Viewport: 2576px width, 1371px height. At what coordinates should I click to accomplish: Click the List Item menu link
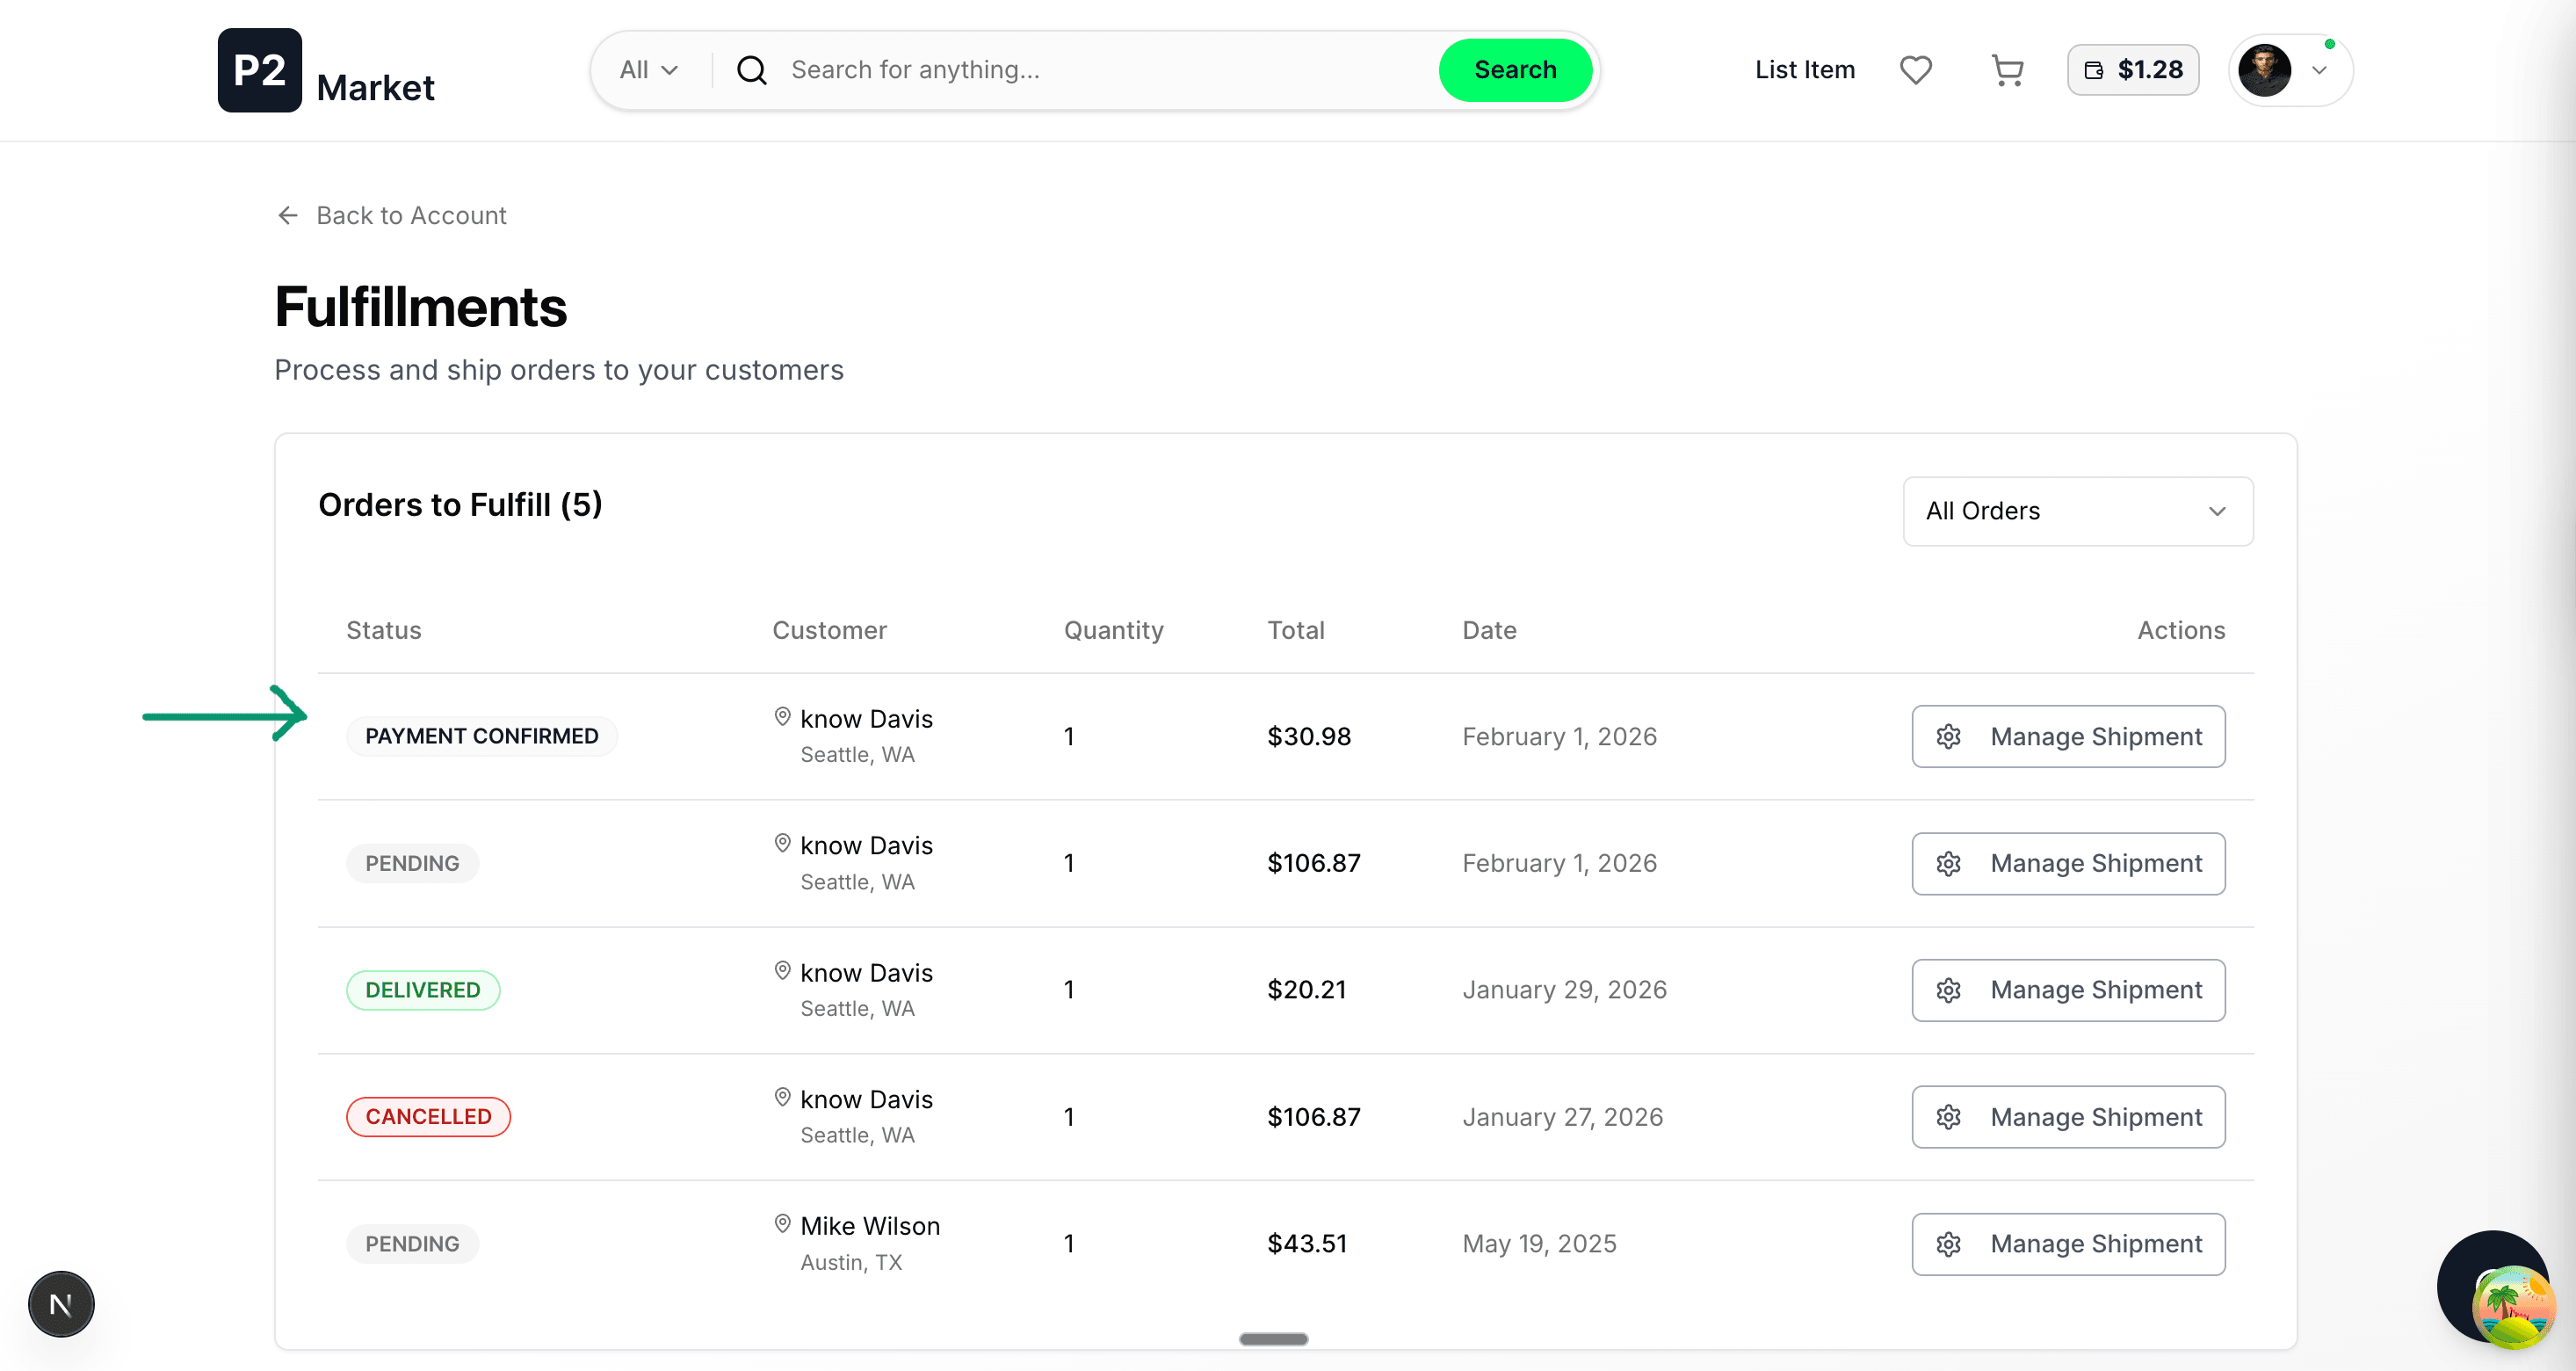1804,70
